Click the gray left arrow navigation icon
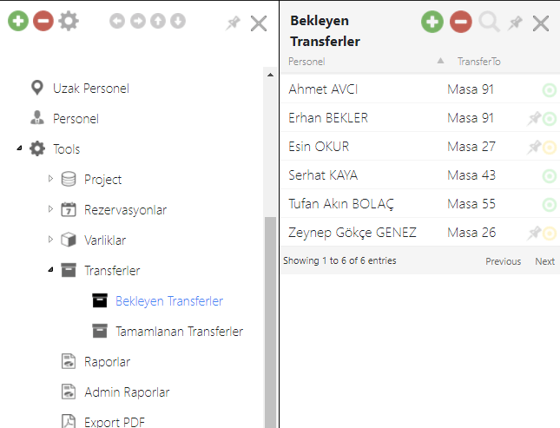This screenshot has width=560, height=428. 117,22
